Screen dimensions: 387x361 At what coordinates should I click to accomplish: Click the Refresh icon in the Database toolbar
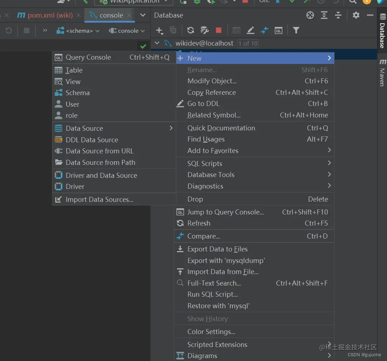(191, 30)
